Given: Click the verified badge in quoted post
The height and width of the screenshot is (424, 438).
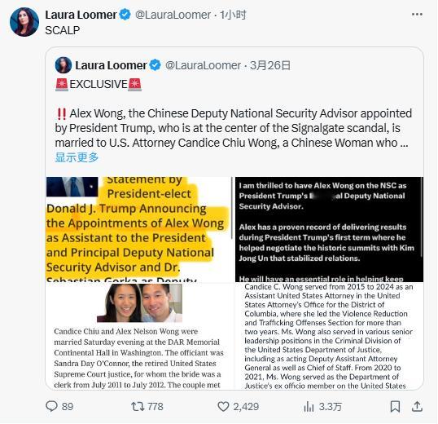Looking at the screenshot, I should [x=155, y=65].
